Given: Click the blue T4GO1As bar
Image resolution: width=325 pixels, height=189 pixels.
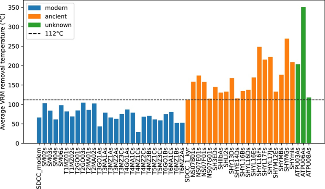Looking at the screenshot, I should [x=127, y=126].
